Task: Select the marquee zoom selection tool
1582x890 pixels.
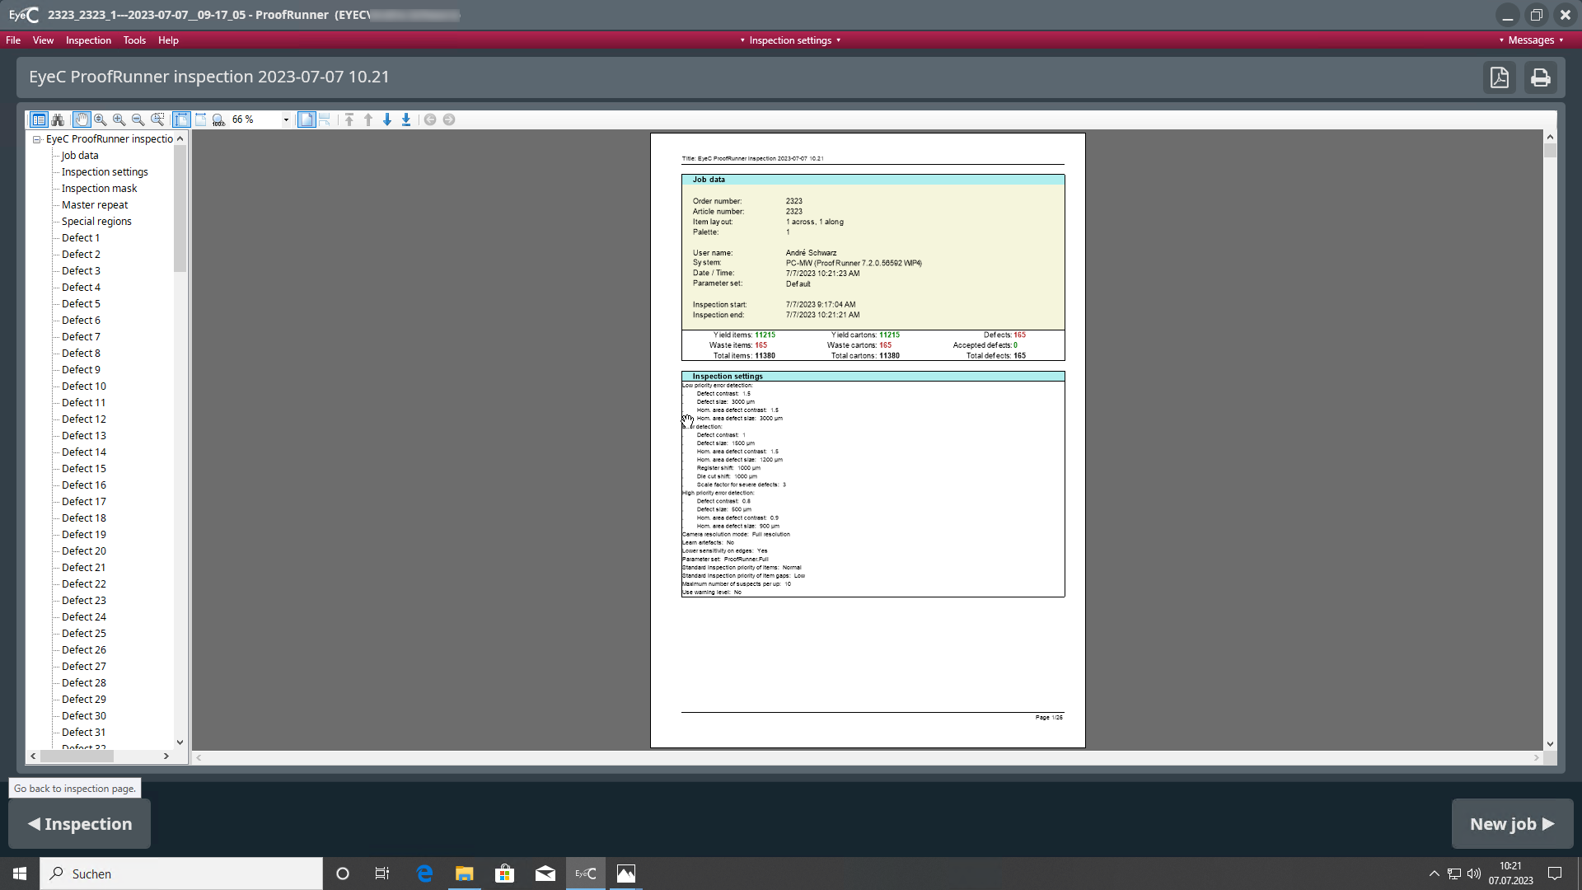Action: click(x=157, y=120)
